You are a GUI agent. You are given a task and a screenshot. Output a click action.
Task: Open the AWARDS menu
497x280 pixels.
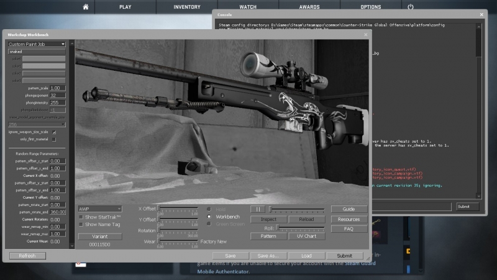(x=309, y=7)
